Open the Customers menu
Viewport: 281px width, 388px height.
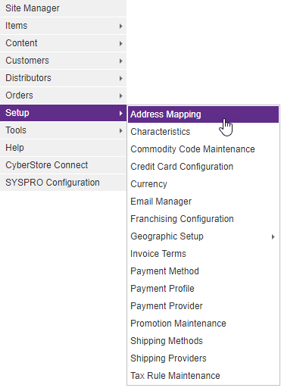63,61
